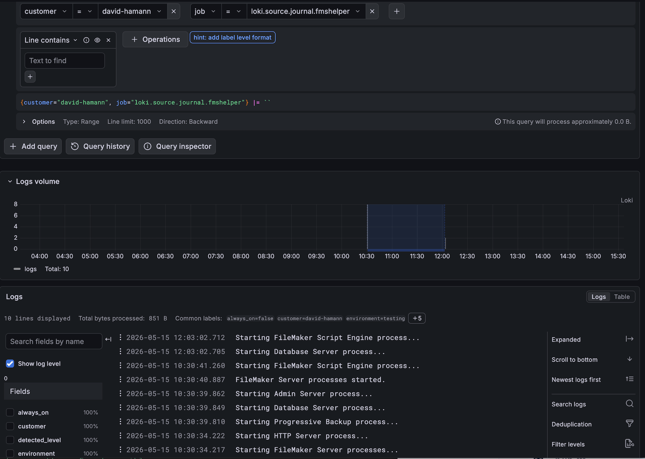Open menu for 10:30:34.217 log line

[x=120, y=449]
